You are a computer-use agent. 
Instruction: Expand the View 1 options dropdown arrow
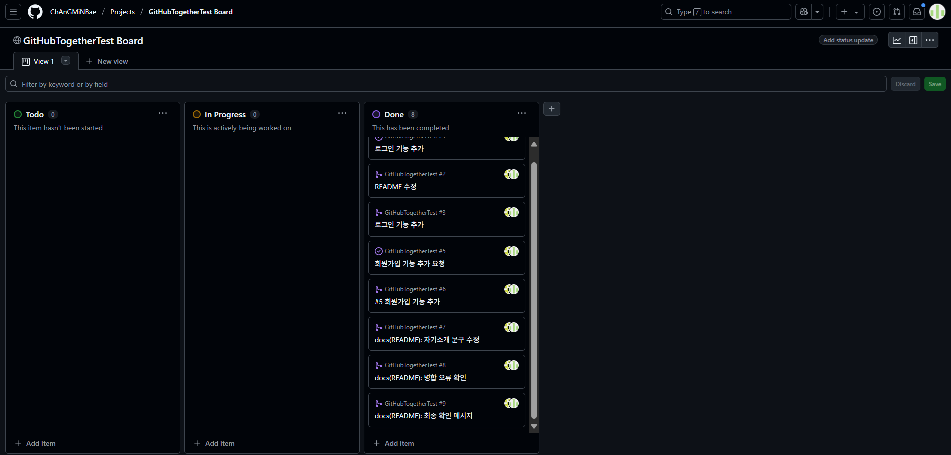tap(66, 61)
